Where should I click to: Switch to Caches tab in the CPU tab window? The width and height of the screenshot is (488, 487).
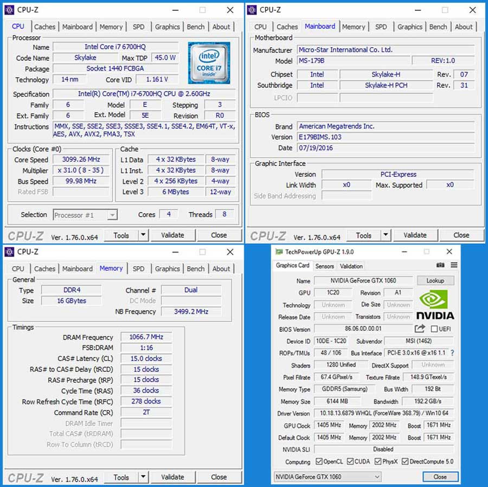pos(45,27)
